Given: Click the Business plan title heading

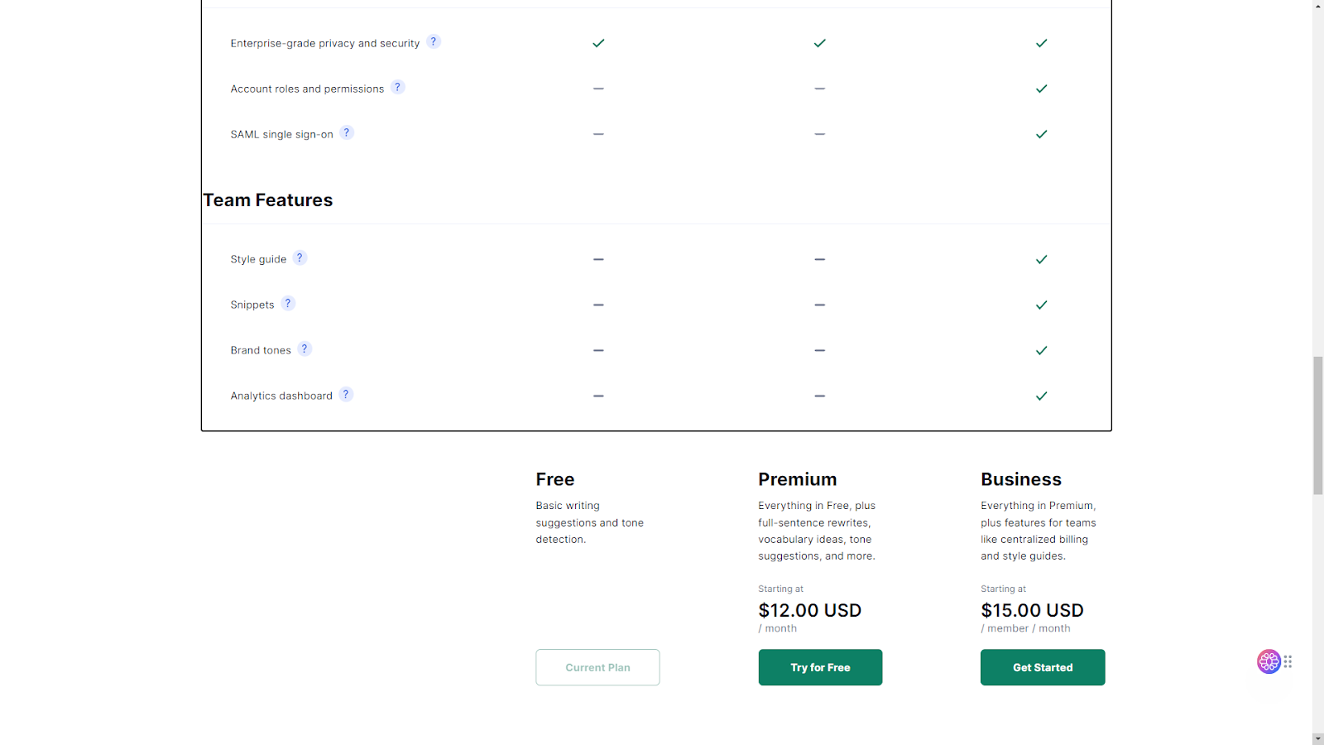Looking at the screenshot, I should [1021, 479].
